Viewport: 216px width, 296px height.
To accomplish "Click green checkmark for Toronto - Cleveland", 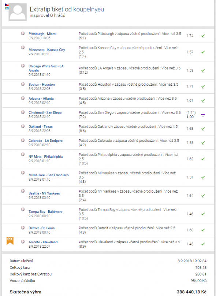I will pos(203,244).
